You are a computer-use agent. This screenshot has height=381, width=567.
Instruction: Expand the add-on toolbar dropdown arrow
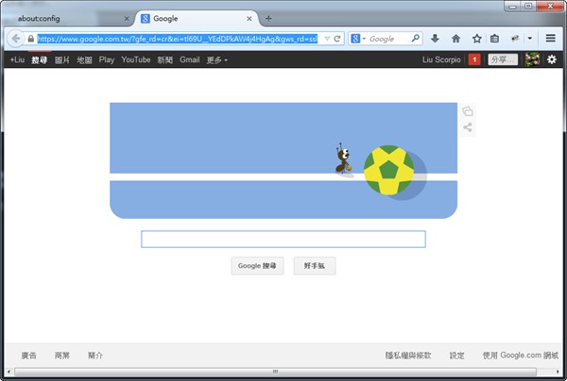pyautogui.click(x=530, y=39)
